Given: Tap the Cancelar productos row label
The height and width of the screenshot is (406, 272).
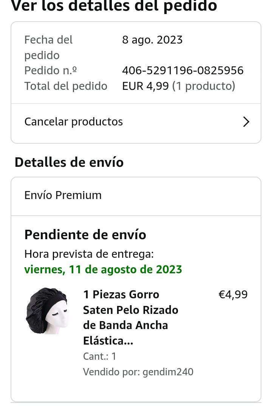Looking at the screenshot, I should [x=74, y=122].
